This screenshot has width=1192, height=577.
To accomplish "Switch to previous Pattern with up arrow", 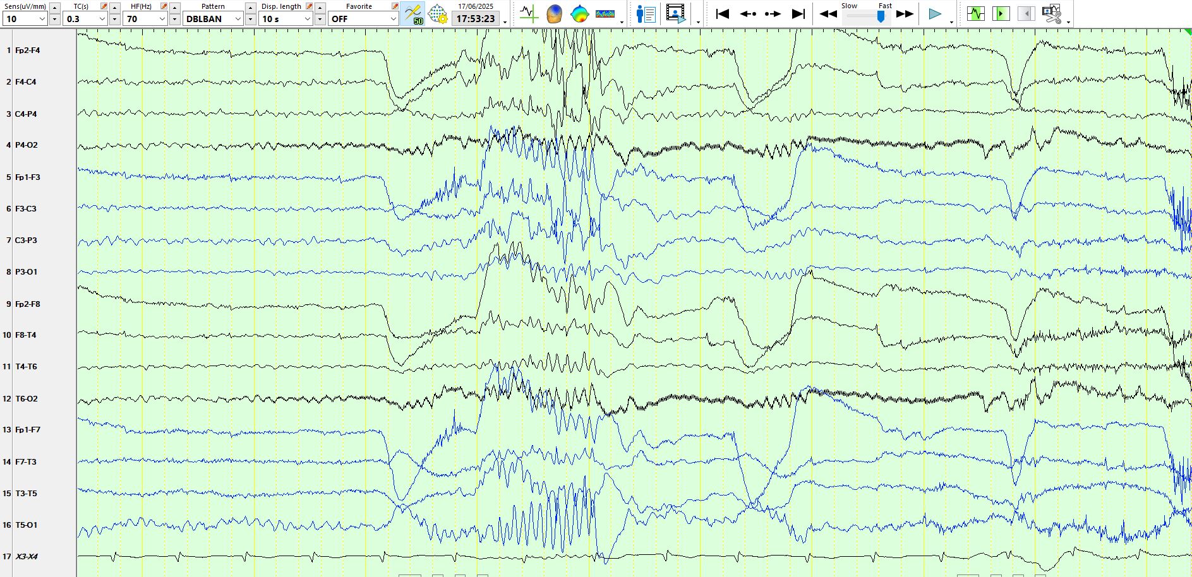I will click(251, 8).
